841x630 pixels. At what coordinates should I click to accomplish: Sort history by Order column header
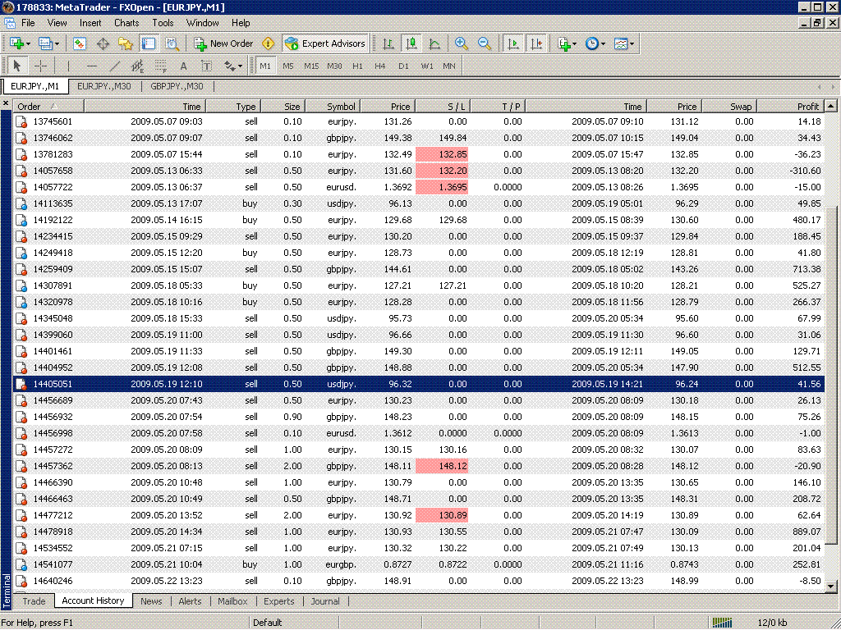point(48,106)
